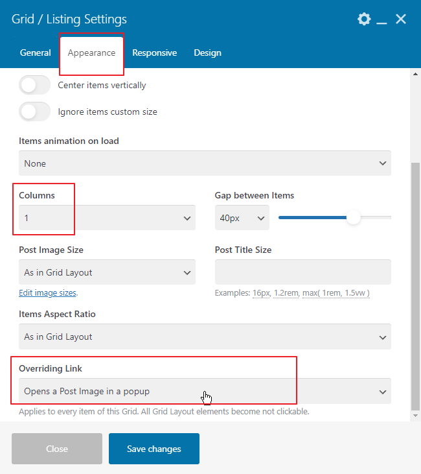This screenshot has width=421, height=474.
Task: Click the scrollbar down arrow
Action: click(416, 416)
